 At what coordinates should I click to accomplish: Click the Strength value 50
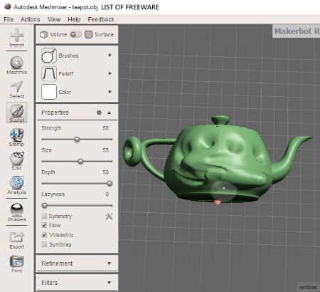coord(106,128)
